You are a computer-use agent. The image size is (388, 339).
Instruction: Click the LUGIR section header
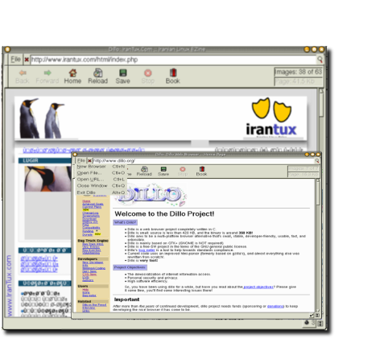(x=45, y=160)
